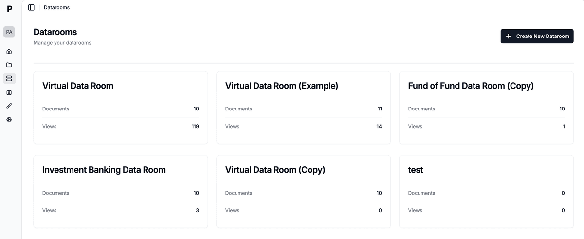Open the PA account avatar
This screenshot has width=584, height=239.
[9, 32]
